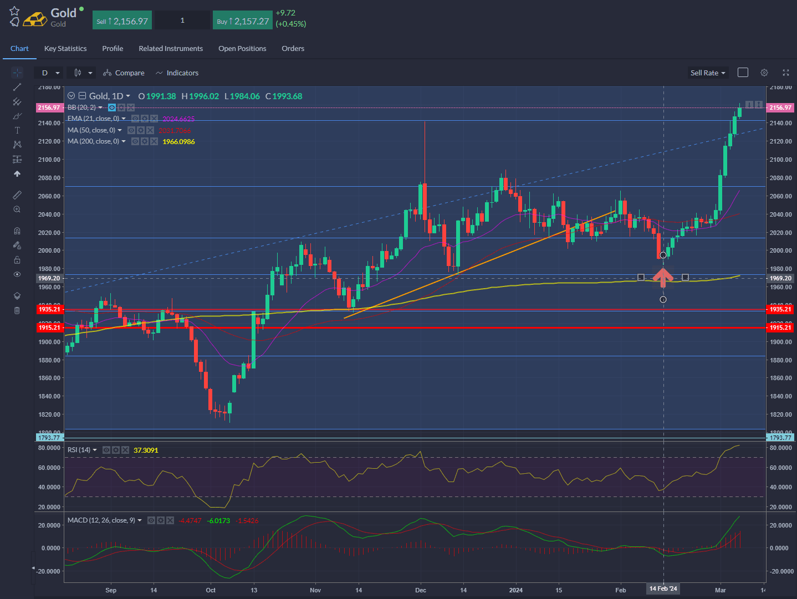Open the Orders tab

tap(293, 49)
